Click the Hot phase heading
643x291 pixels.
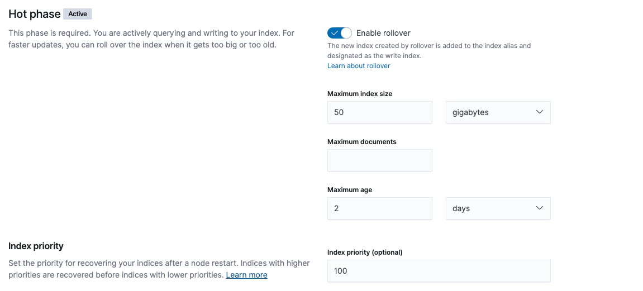[x=35, y=14]
